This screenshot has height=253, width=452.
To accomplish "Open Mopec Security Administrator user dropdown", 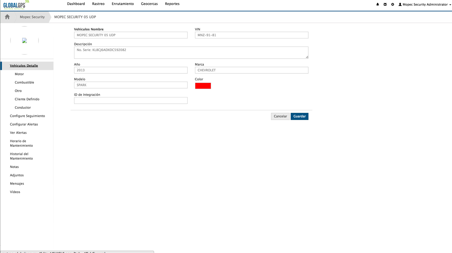I will [x=424, y=5].
